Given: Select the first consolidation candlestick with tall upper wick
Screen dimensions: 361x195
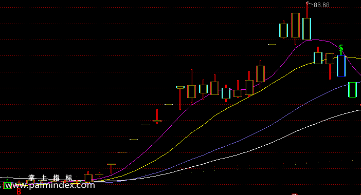Looking at the screenshot, I should coord(191,86).
